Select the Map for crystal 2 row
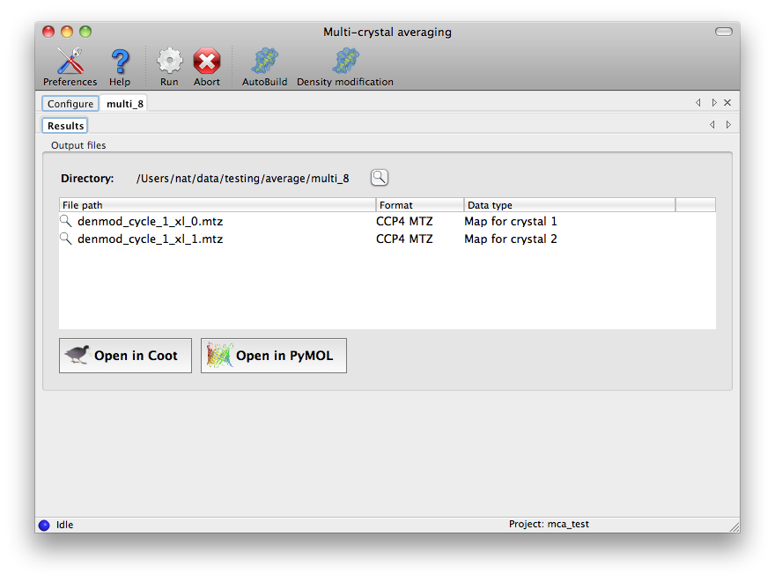775x581 pixels. tap(511, 239)
